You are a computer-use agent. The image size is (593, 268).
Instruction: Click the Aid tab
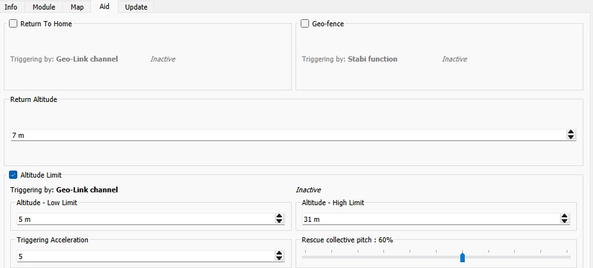(104, 7)
